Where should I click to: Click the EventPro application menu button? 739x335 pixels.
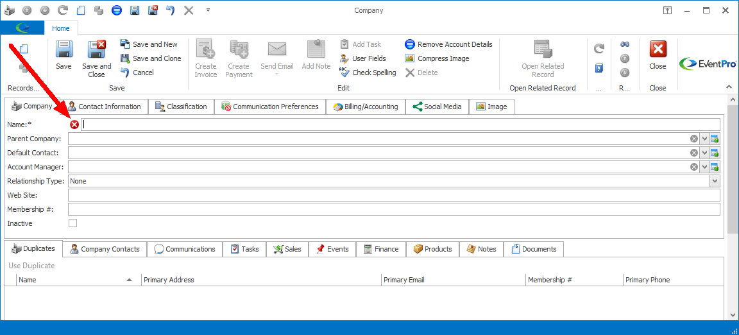[x=22, y=28]
